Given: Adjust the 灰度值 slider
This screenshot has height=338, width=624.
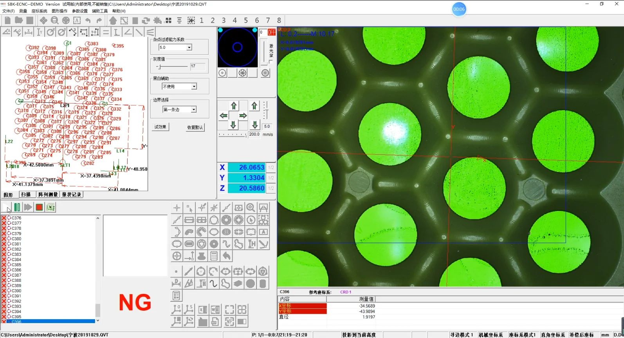Looking at the screenshot, I should click(159, 67).
